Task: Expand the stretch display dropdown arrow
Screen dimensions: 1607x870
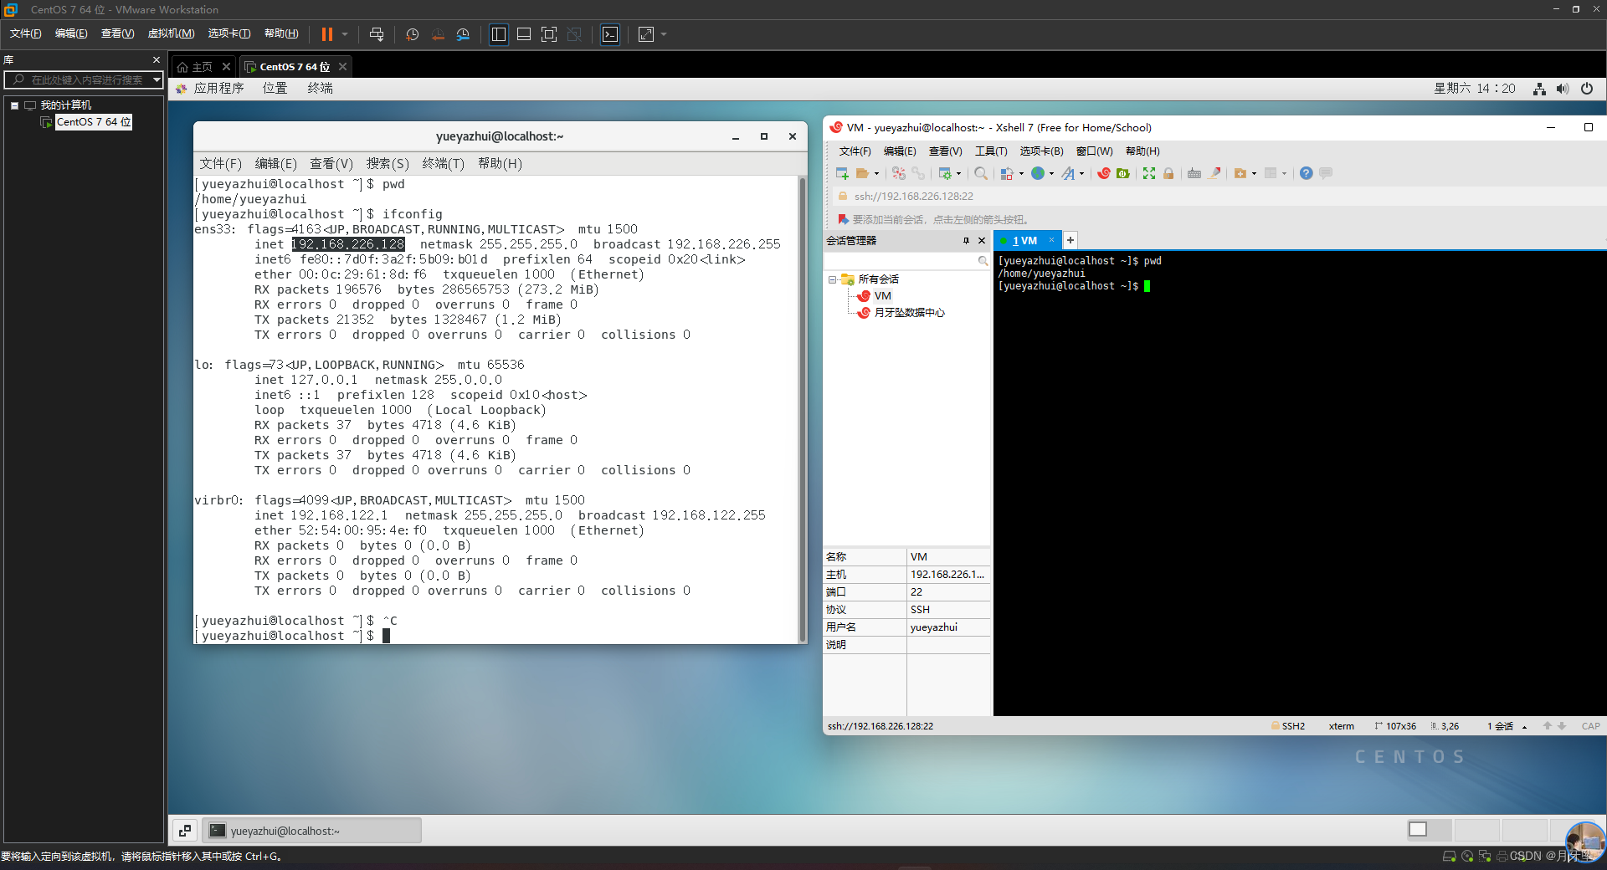Action: 664,34
